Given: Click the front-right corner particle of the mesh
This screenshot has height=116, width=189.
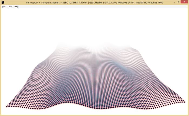Looking at the screenshot, I should click(184, 102).
